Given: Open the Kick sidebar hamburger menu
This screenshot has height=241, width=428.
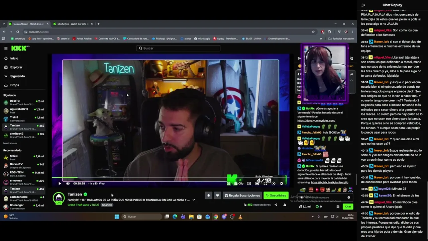Looking at the screenshot, I should [x=6, y=48].
